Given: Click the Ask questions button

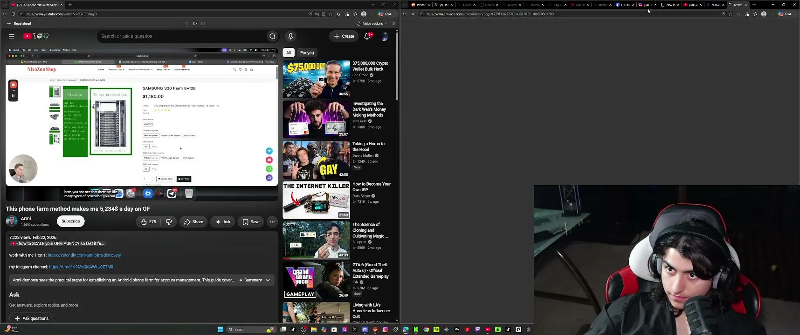Looking at the screenshot, I should pyautogui.click(x=31, y=318).
